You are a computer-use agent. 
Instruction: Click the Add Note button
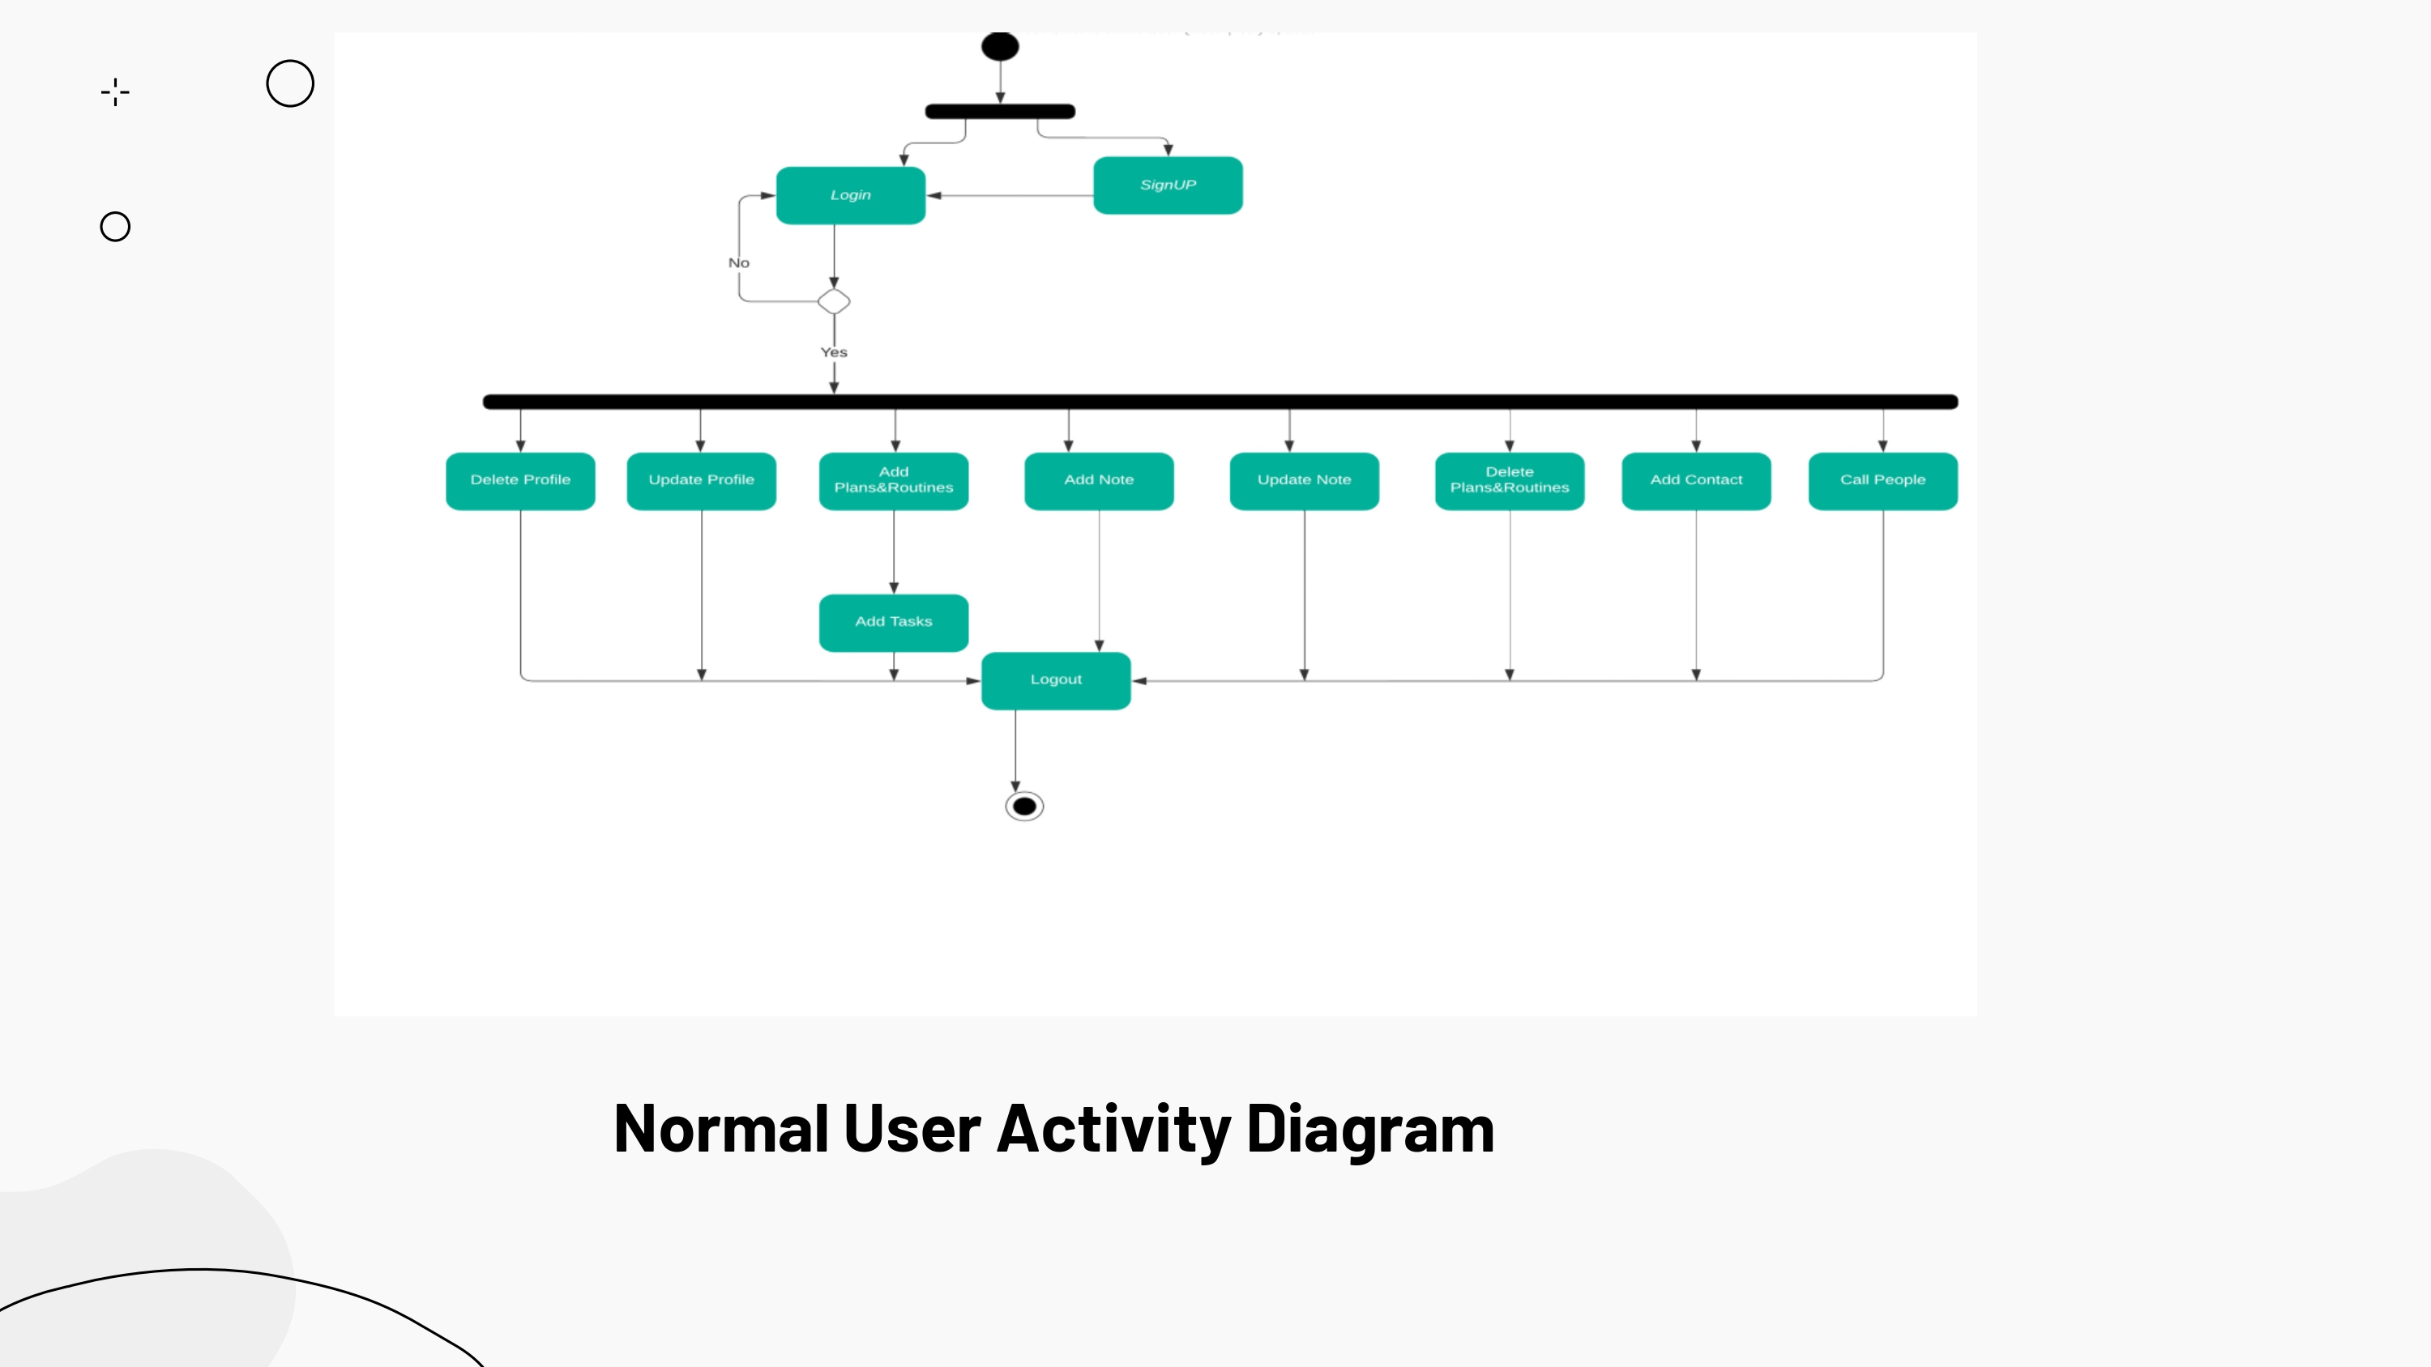click(1099, 481)
